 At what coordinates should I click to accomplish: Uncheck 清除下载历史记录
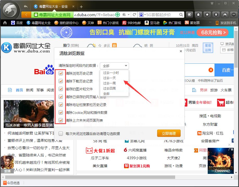coord(60,81)
